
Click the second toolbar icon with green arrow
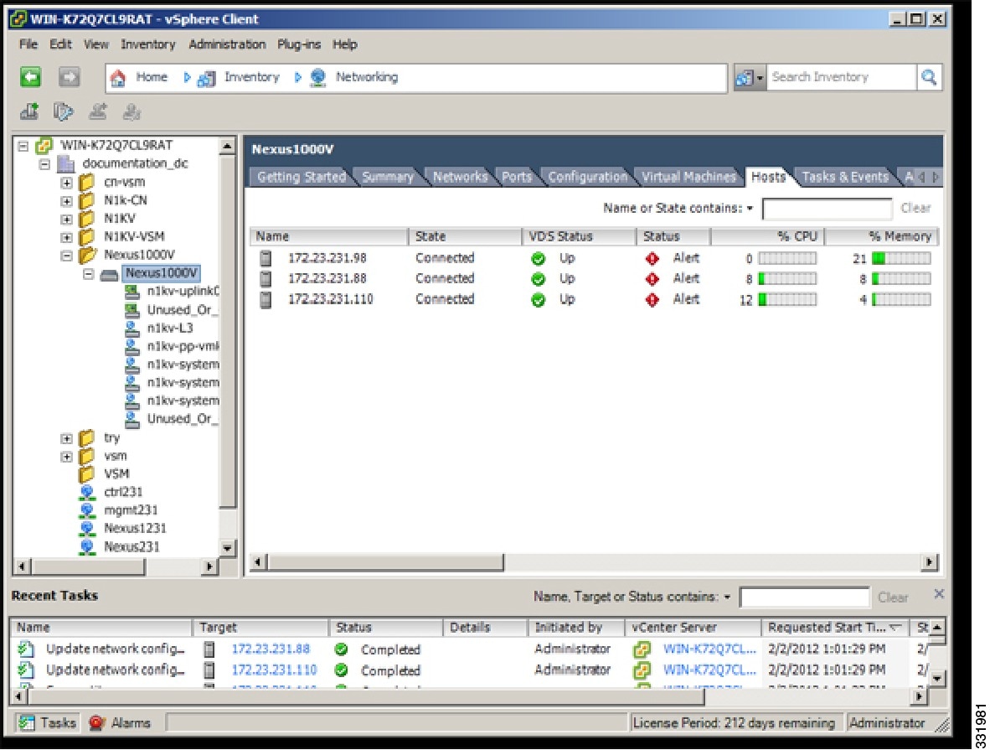[x=63, y=111]
